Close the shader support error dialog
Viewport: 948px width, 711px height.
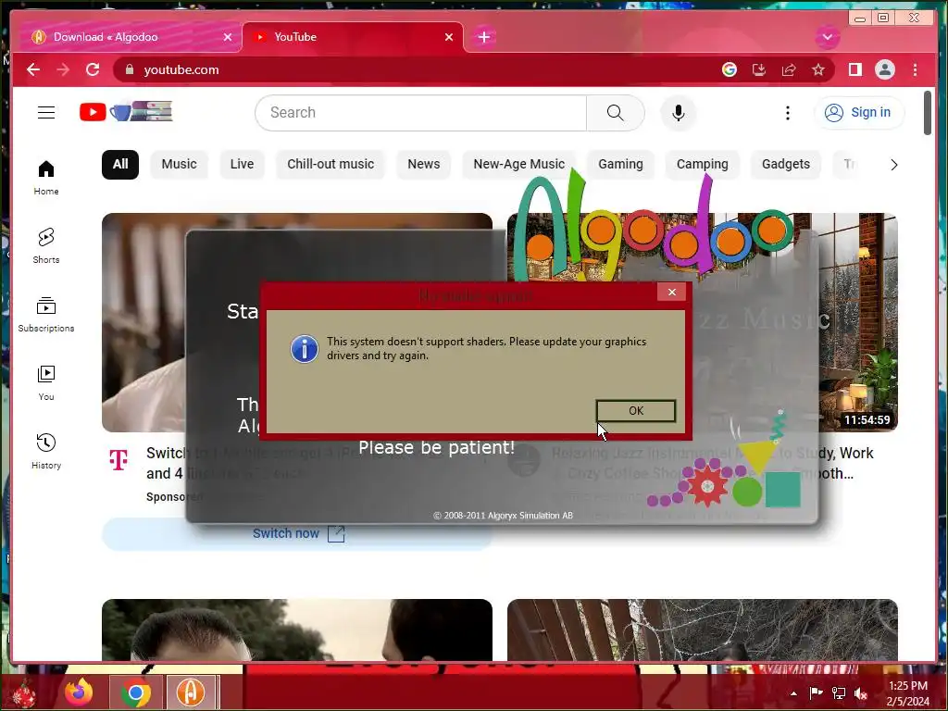coord(672,292)
